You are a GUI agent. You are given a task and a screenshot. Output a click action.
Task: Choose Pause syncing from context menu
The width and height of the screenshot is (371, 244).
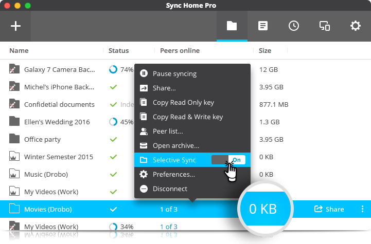pyautogui.click(x=174, y=74)
